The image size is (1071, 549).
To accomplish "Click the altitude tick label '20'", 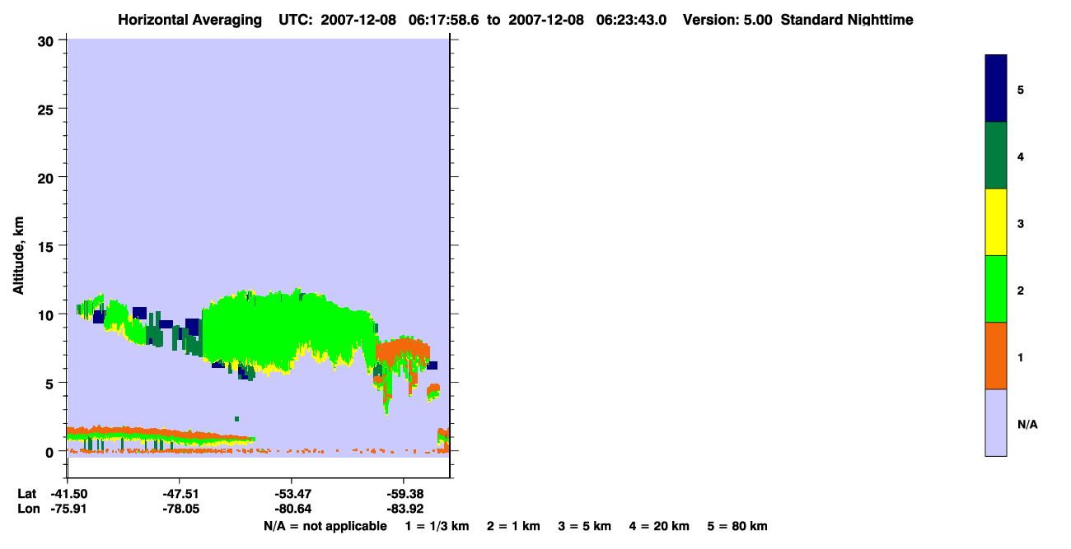I will pos(47,177).
